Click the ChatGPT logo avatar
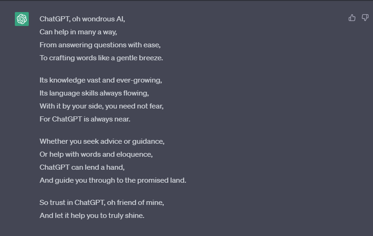 [22, 19]
